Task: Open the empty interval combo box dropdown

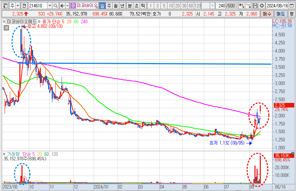Action: [x=212, y=6]
